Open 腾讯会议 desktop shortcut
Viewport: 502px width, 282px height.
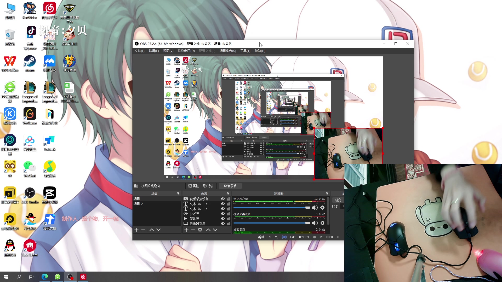pyautogui.click(x=50, y=63)
